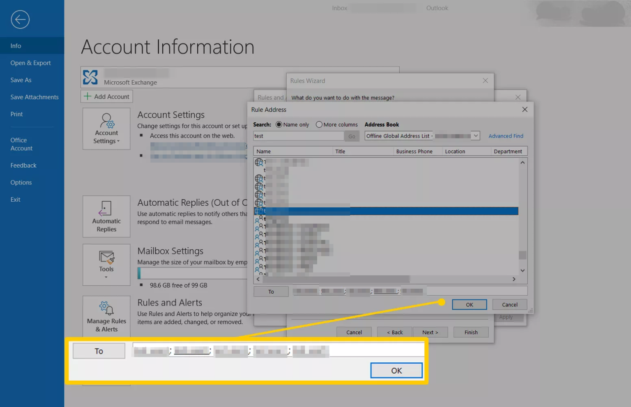Image resolution: width=631 pixels, height=407 pixels.
Task: Go Back in Rules Wizard
Action: coord(394,332)
